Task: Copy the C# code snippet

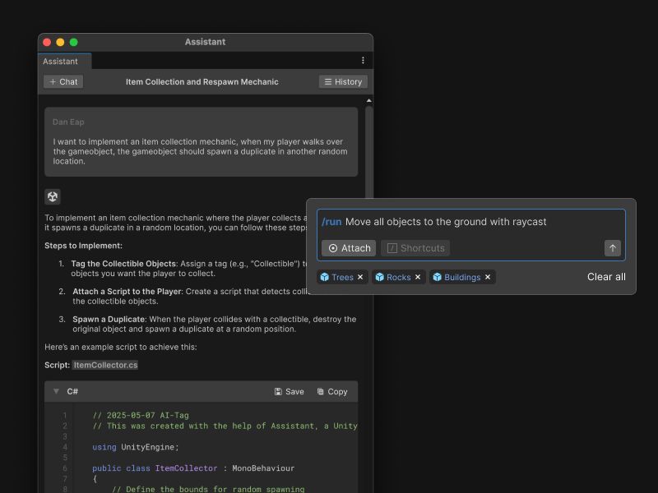Action: [x=332, y=392]
